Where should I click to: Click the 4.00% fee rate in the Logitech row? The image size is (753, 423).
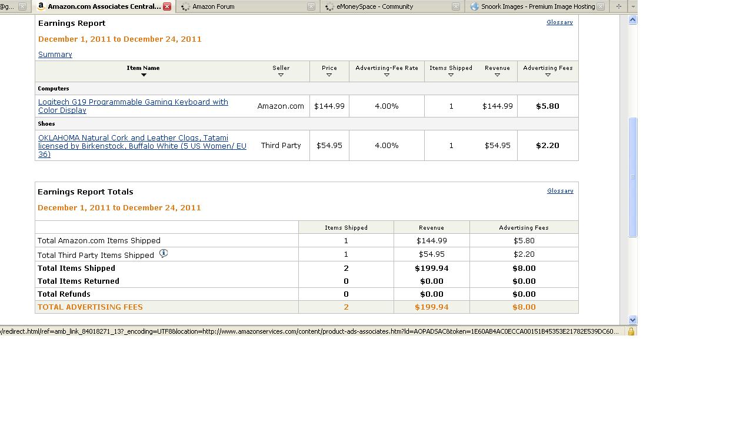(387, 106)
